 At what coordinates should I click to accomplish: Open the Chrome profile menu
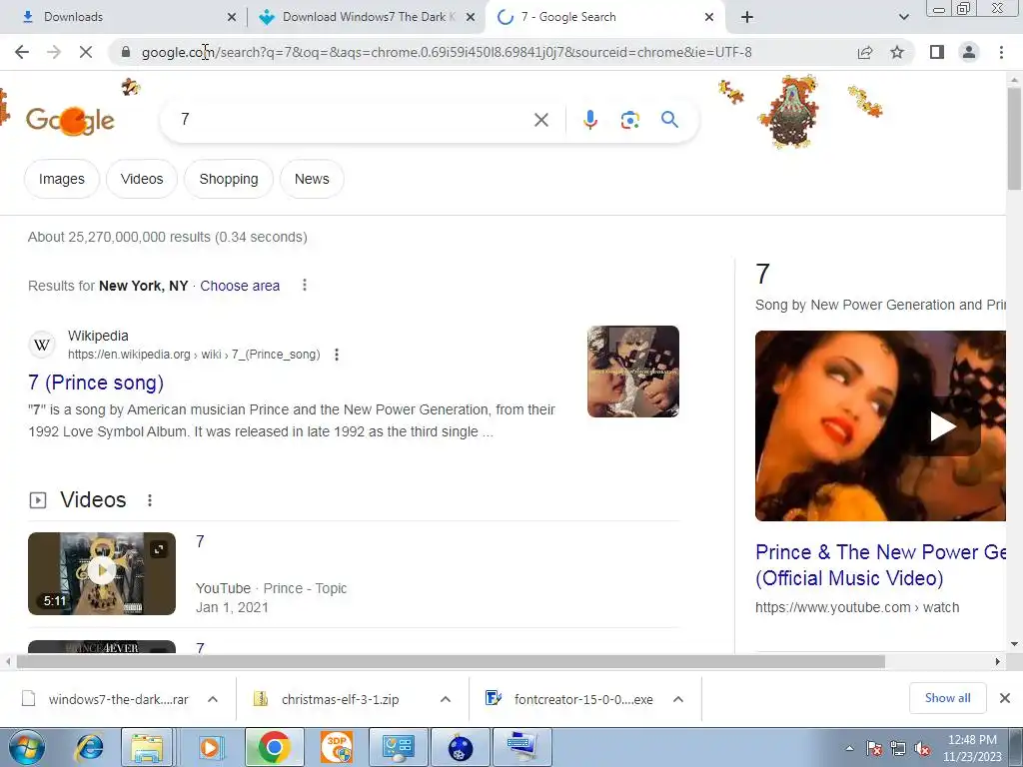pyautogui.click(x=969, y=52)
